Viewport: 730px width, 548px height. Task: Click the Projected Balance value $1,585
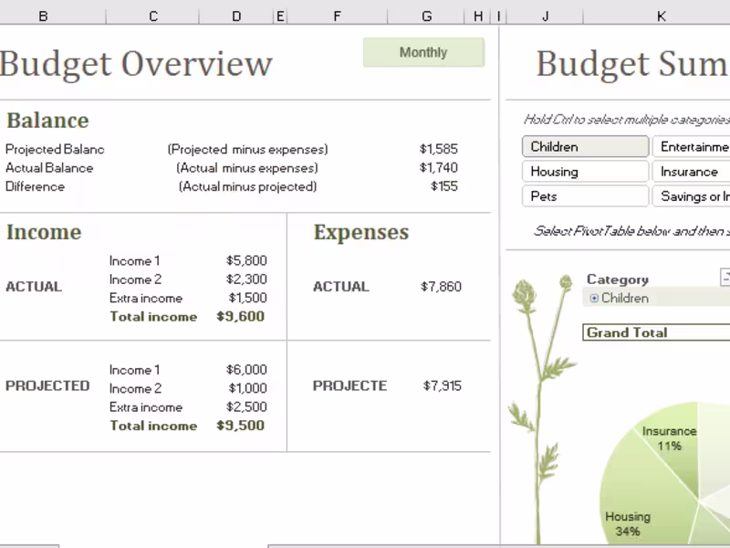coord(439,149)
